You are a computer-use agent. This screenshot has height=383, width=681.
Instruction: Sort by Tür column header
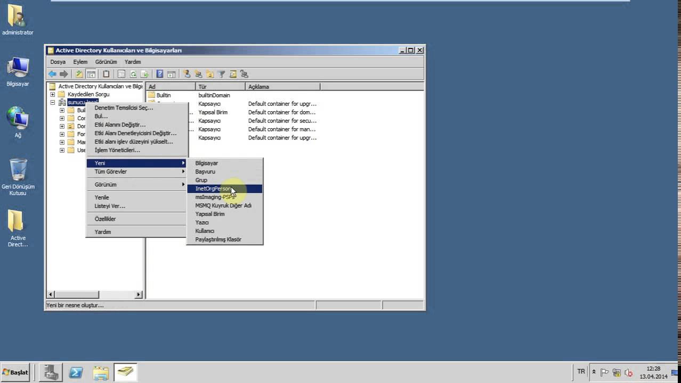[x=221, y=86]
